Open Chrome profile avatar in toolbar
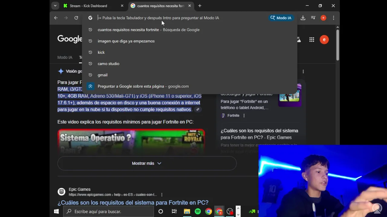 pos(323,18)
